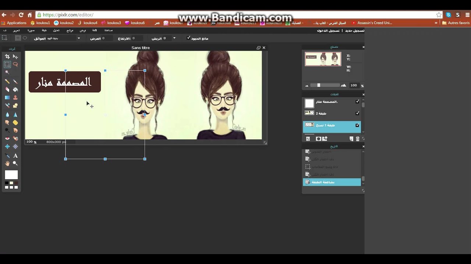The image size is (471, 264).
Task: Select the Red Eye Reduction tool
Action: coord(7,139)
